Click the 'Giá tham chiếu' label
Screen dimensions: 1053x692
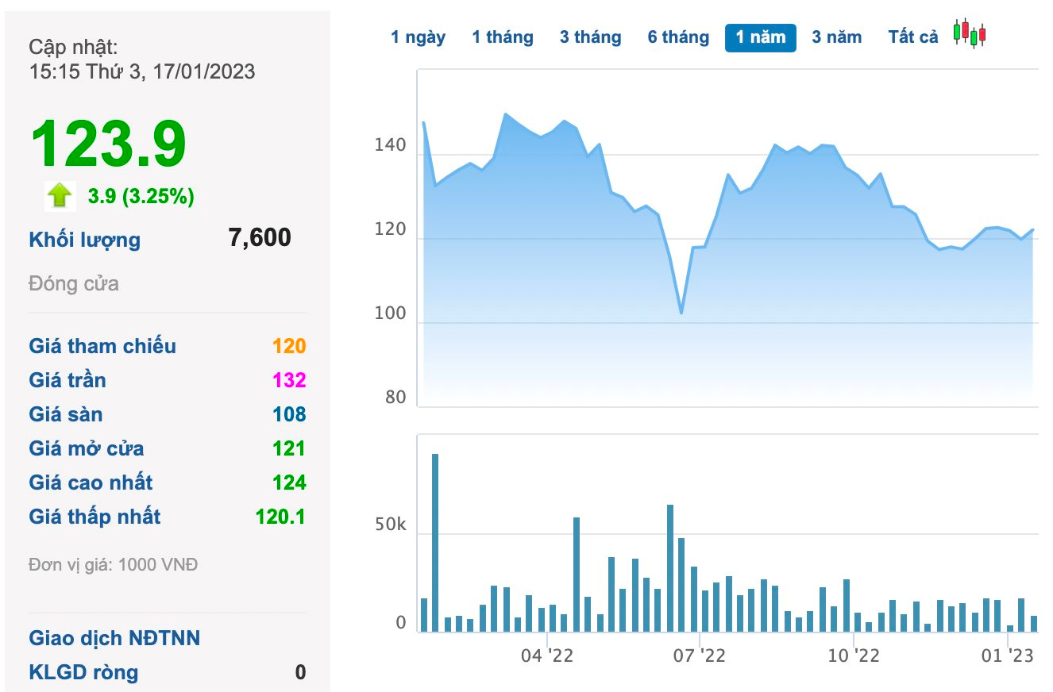tap(102, 346)
